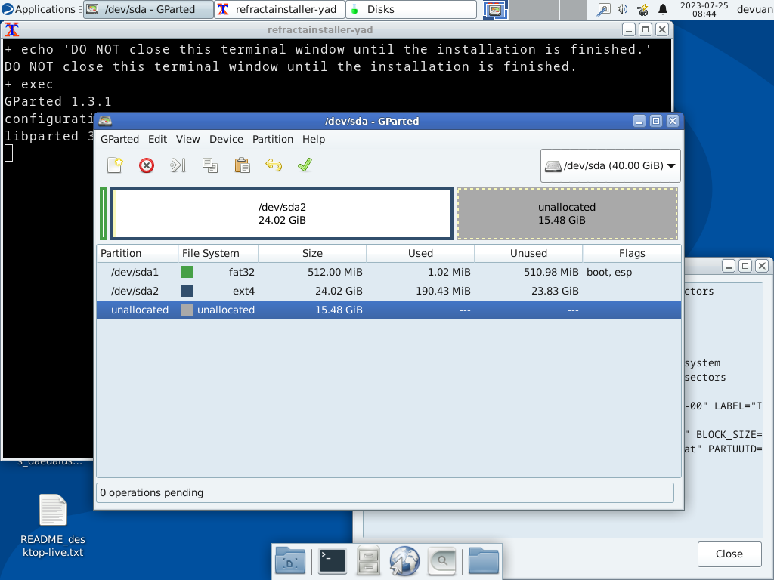Click the Apply all operations checkmark
The height and width of the screenshot is (580, 774).
(x=305, y=165)
